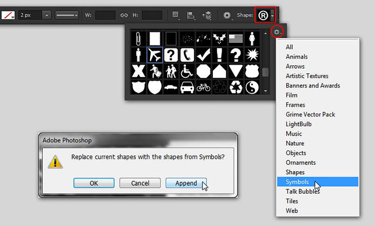This screenshot has height=226, width=375.
Task: Cancel the replace shapes dialog
Action: coord(140,183)
